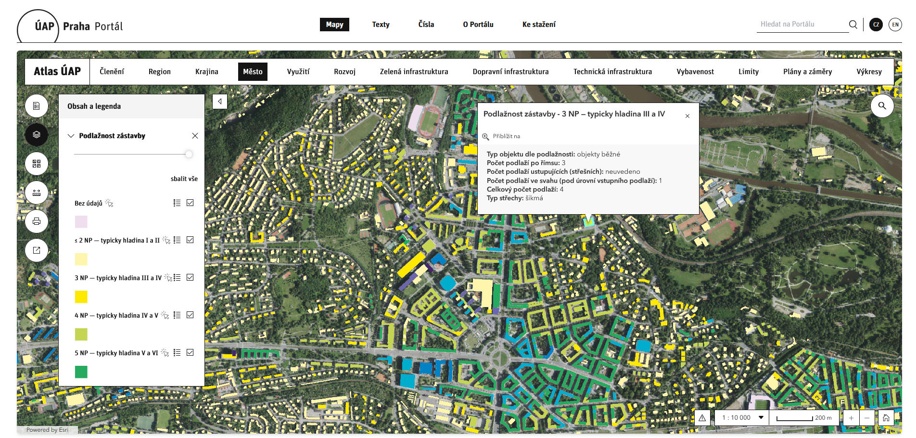Return to home map extent
Viewport: 916px width, 438px height.
(886, 418)
